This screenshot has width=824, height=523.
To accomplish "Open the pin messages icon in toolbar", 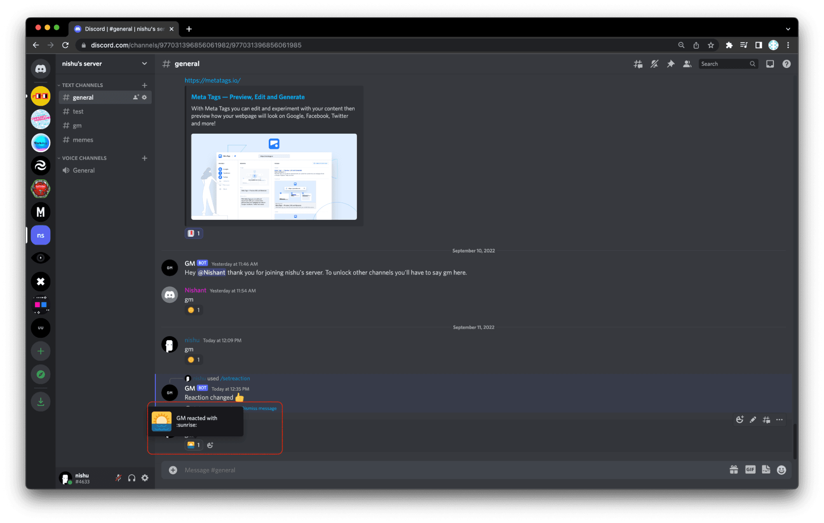I will point(671,64).
